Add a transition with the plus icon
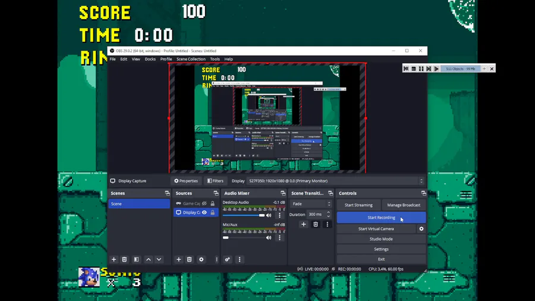 click(303, 224)
